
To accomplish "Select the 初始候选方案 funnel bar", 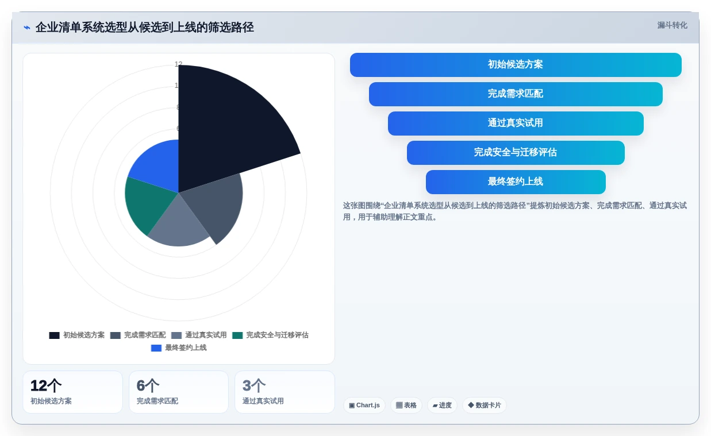I will point(516,65).
